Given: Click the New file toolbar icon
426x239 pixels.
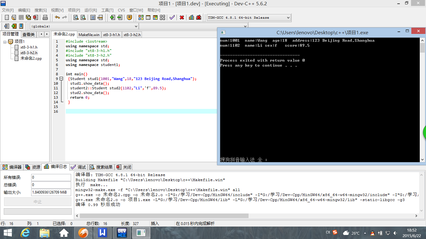Looking at the screenshot, I should point(7,17).
